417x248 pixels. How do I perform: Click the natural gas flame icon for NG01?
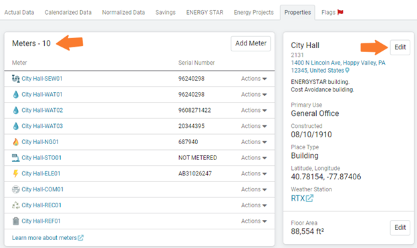15,142
